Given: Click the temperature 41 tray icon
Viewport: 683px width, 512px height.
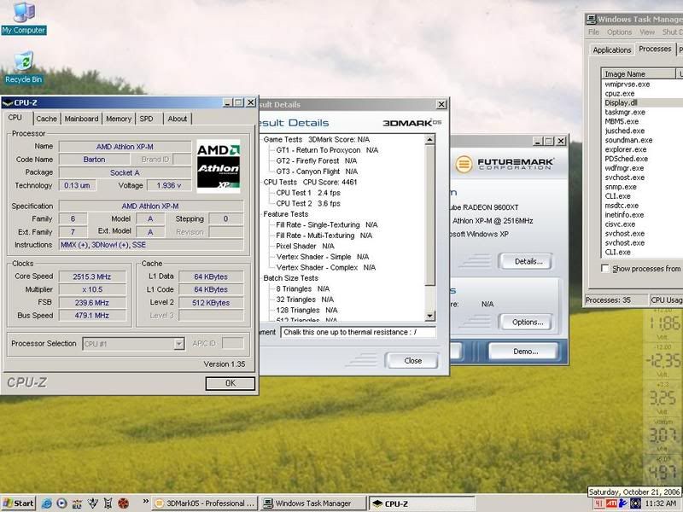Looking at the screenshot, I should [599, 503].
